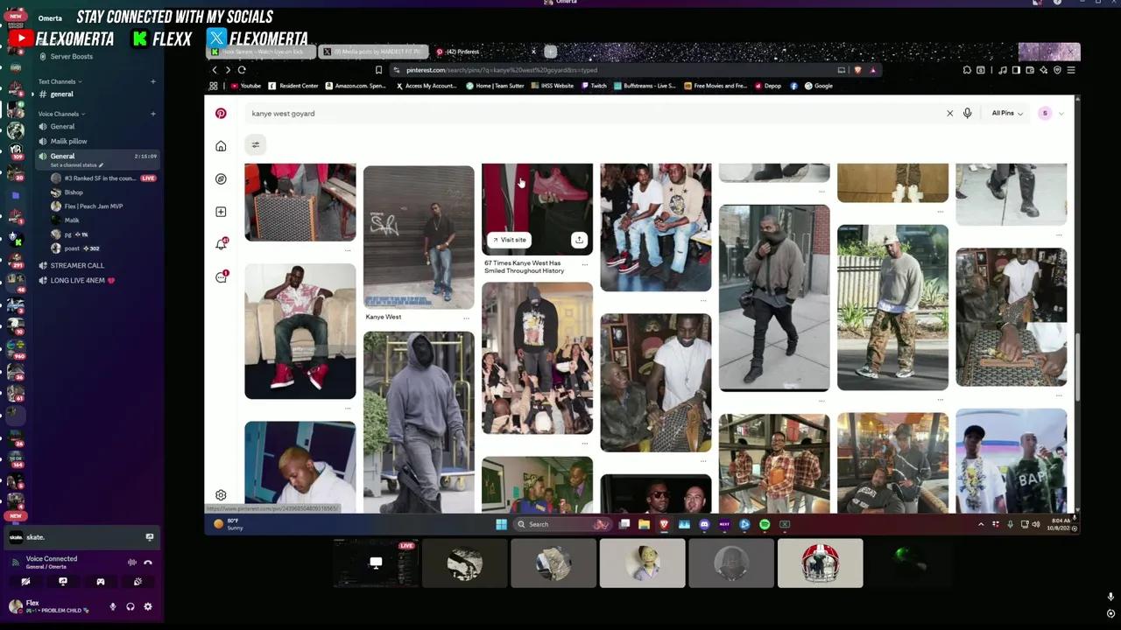Open Pinterest notifications bell

pyautogui.click(x=221, y=244)
